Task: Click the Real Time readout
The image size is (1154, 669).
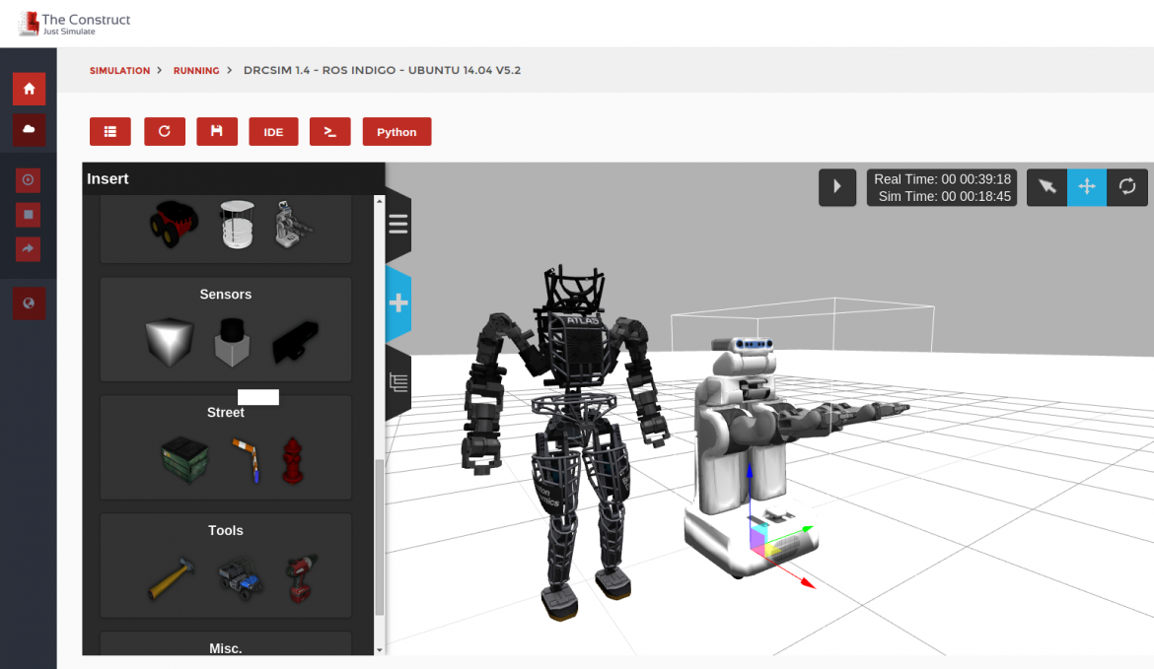Action: click(x=942, y=179)
